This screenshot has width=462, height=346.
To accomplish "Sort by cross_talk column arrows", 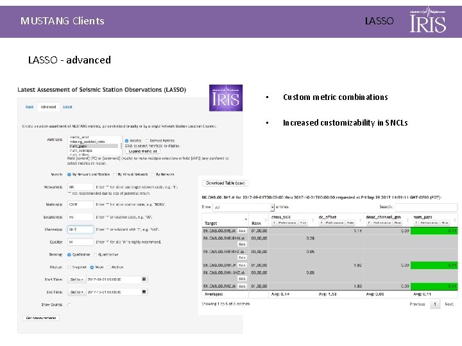I will point(313,220).
